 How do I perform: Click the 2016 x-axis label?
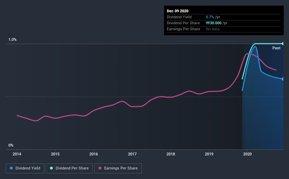coord(94,154)
